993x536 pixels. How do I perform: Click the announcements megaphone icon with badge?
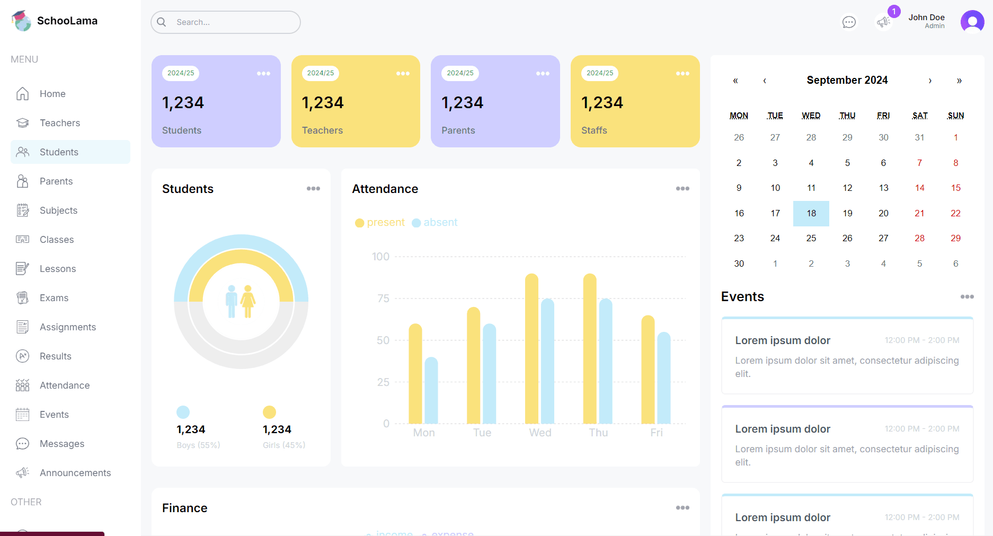883,22
